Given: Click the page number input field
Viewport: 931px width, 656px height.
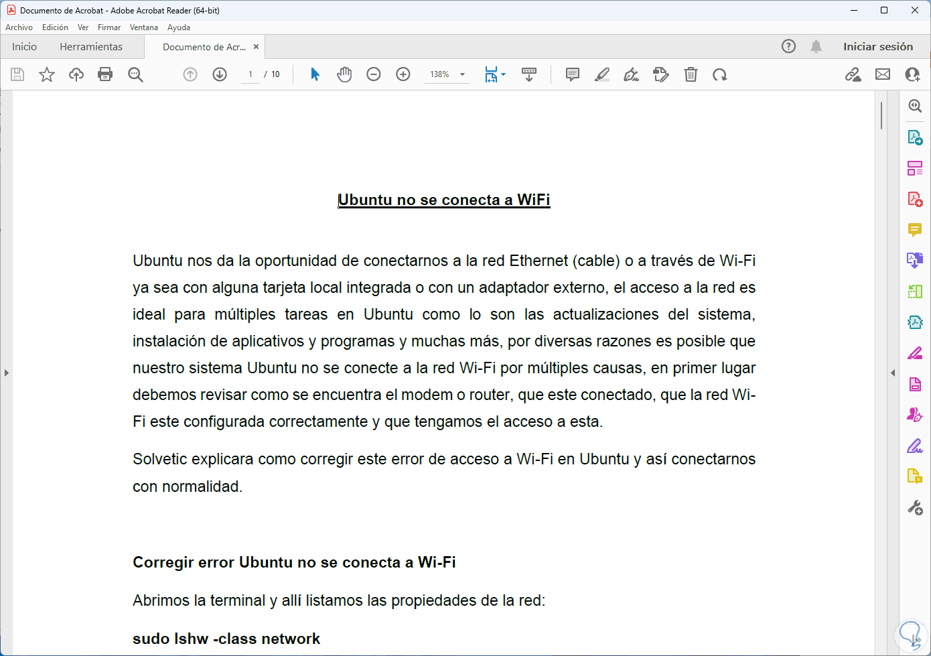Looking at the screenshot, I should click(x=250, y=74).
